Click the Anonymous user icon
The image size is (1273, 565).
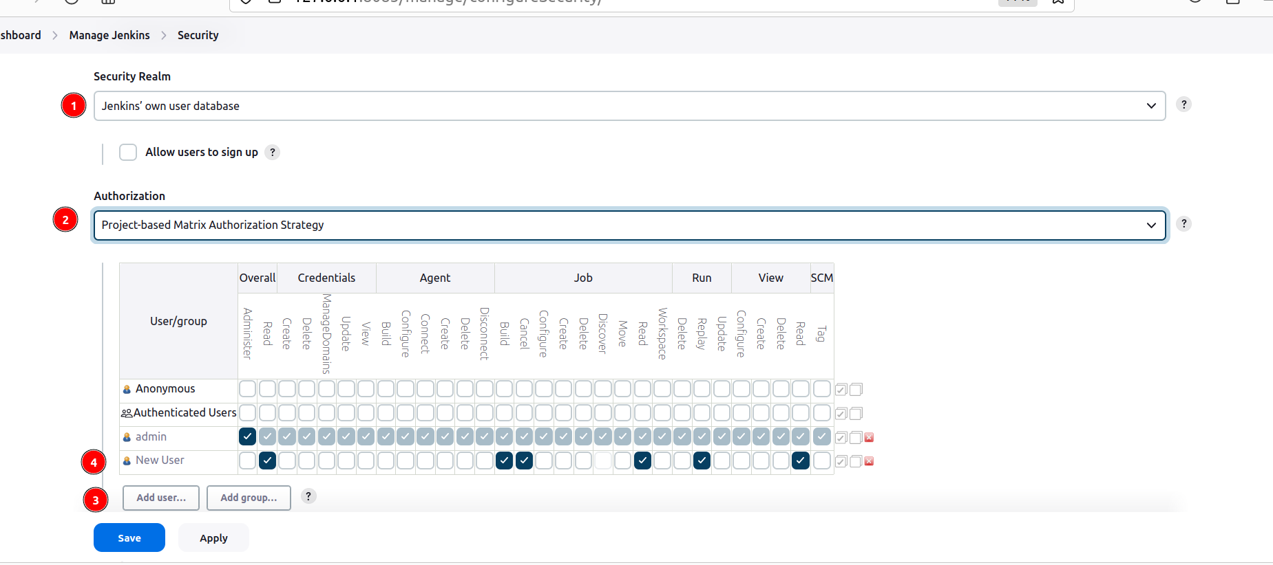[x=127, y=390]
